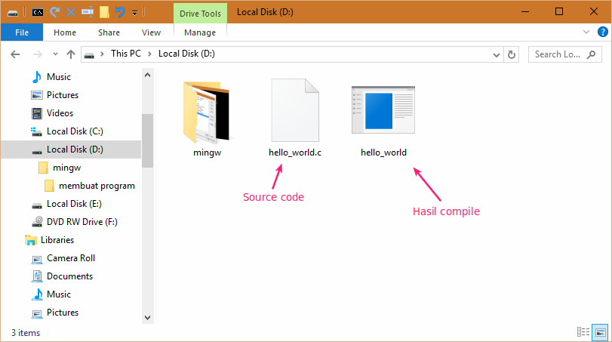Click the drive icon in the address bar
The height and width of the screenshot is (342, 612).
(89, 54)
